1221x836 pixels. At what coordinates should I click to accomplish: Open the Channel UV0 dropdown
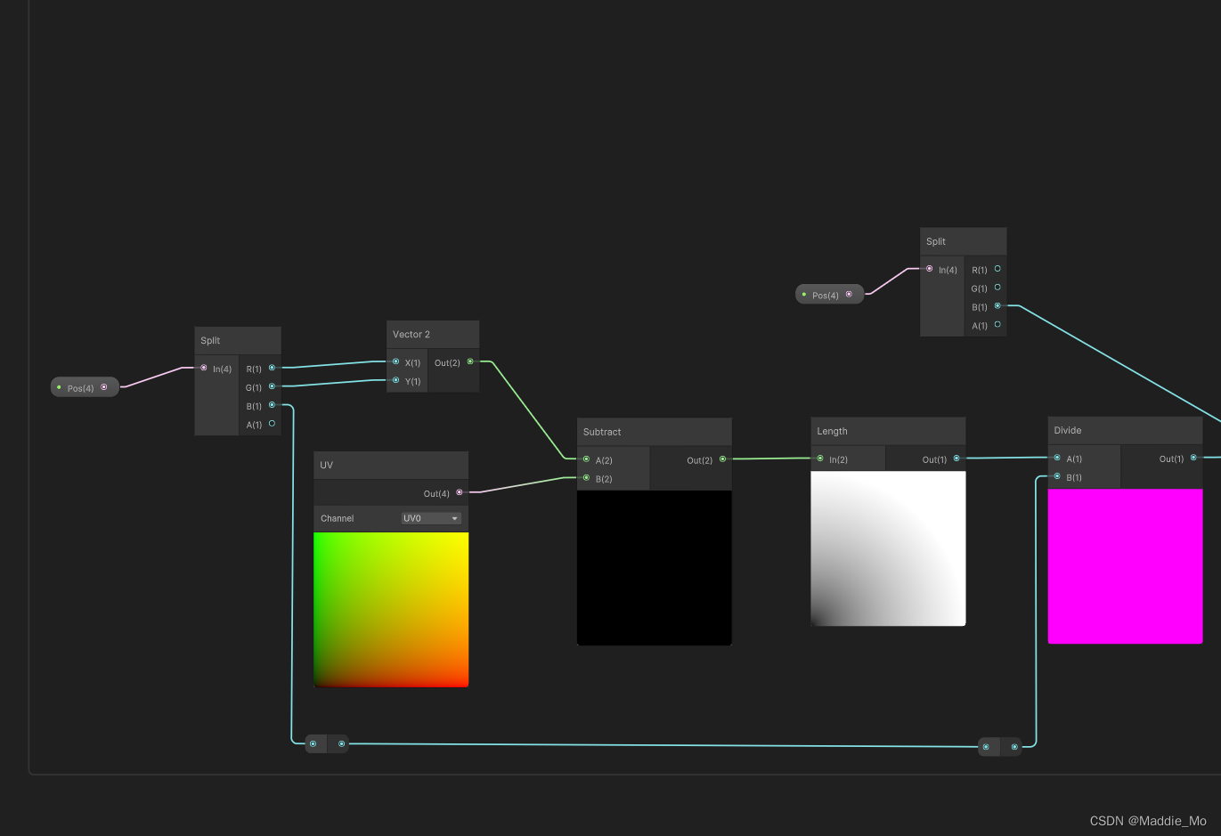click(431, 518)
